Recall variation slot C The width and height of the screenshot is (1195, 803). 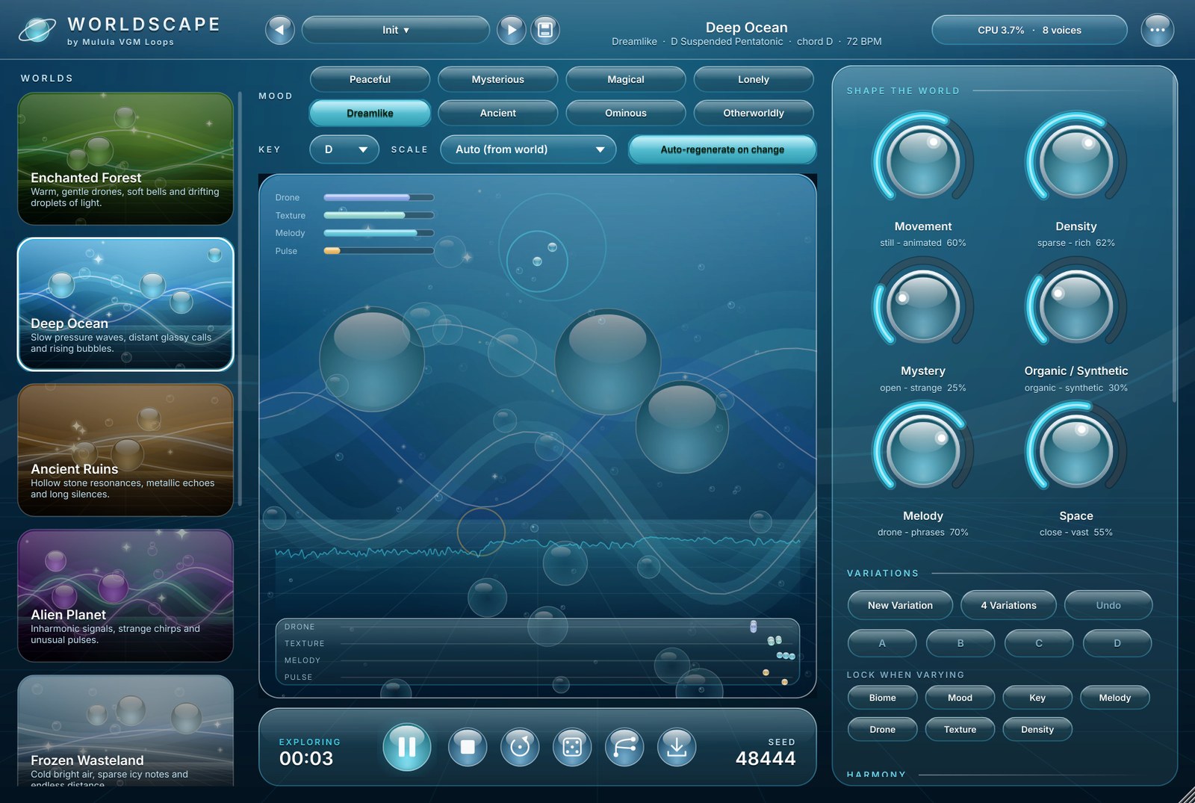[1039, 643]
